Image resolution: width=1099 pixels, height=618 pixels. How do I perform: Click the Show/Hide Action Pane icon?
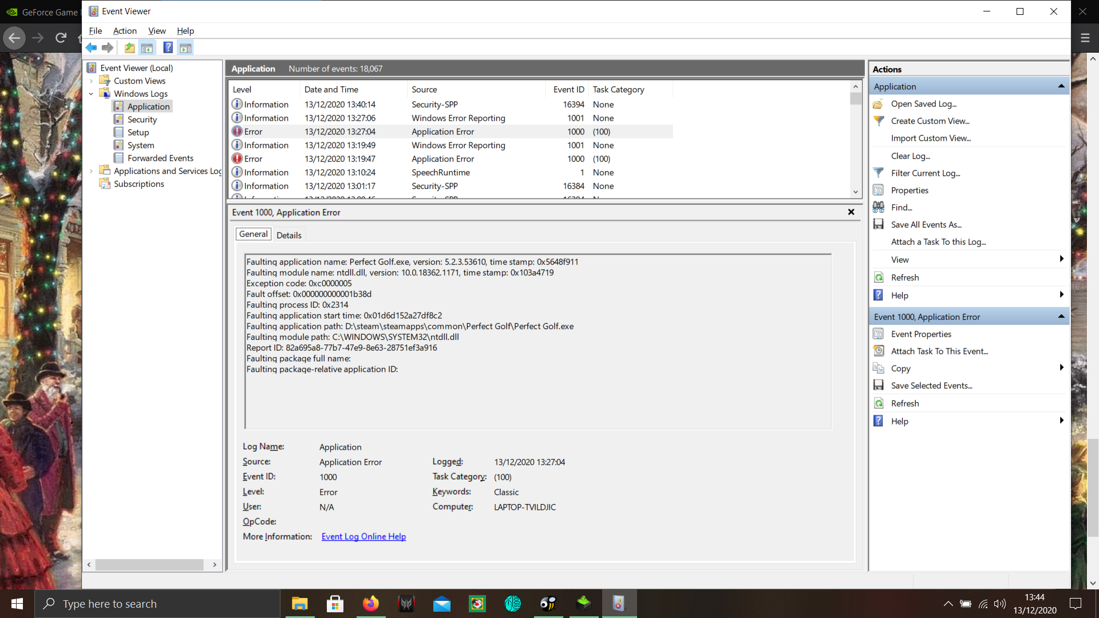(x=185, y=48)
